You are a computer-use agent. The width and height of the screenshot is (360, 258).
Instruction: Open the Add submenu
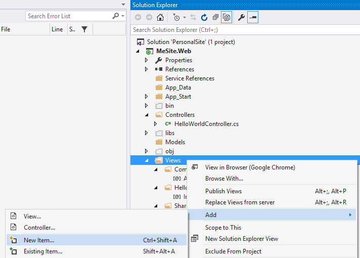tap(272, 215)
